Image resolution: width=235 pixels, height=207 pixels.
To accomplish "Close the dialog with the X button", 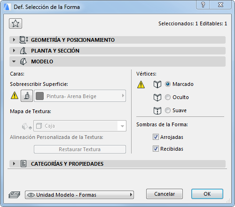I will click(x=220, y=5).
